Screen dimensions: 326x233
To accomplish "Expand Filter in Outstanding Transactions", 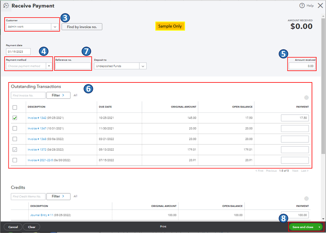I will click(x=58, y=95).
